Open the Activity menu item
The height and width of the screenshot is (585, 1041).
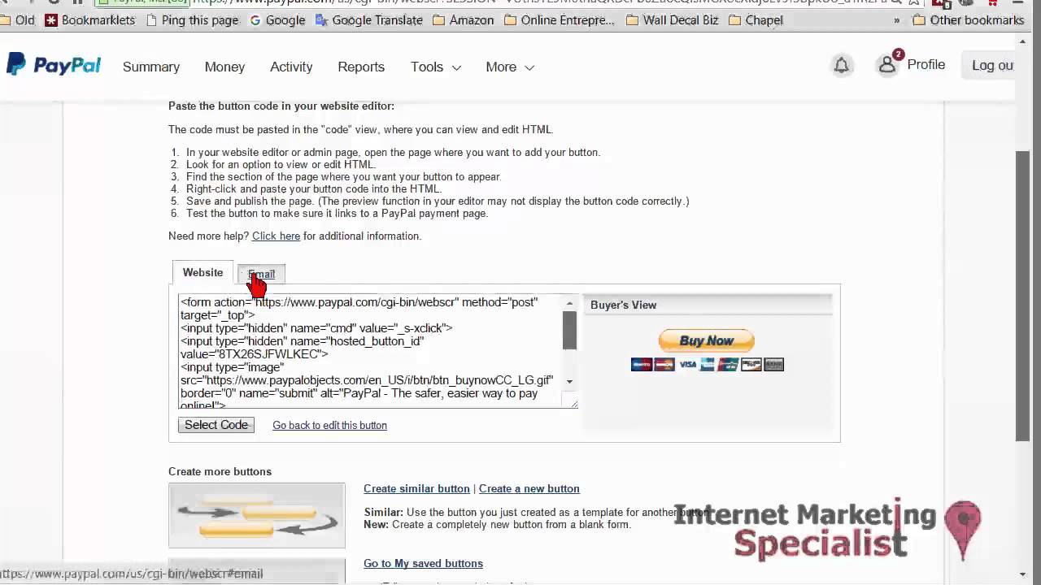291,67
